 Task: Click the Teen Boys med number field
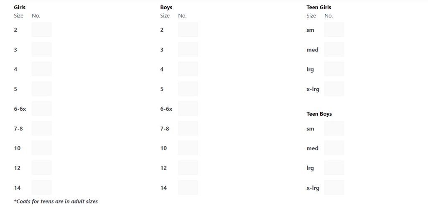(334, 148)
